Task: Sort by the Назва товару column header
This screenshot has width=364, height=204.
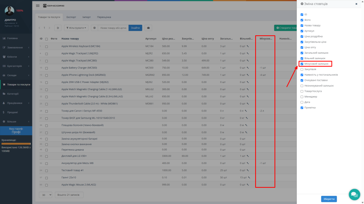Action: (x=70, y=39)
